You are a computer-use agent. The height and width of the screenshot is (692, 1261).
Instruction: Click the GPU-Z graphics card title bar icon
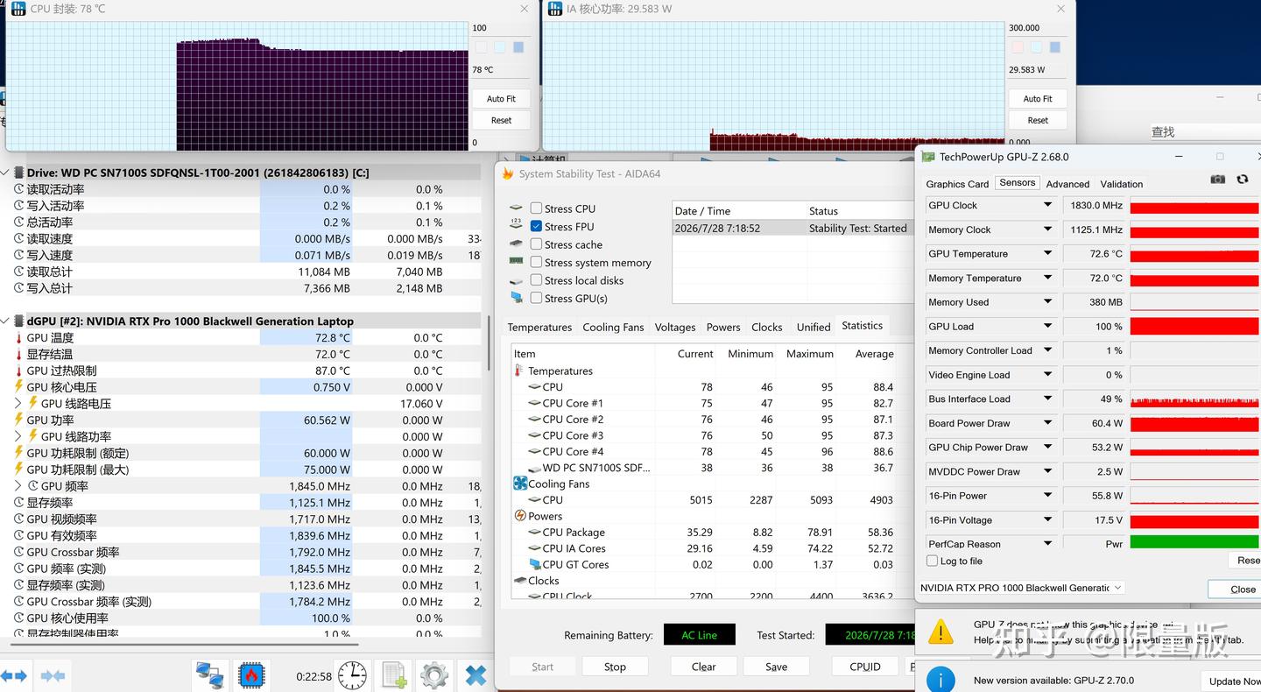(x=928, y=157)
